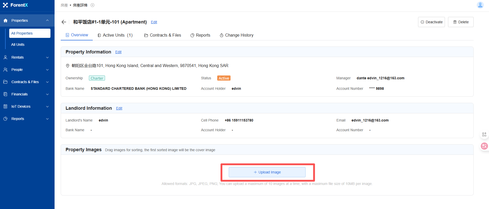Expand the Rentals sidebar menu

(x=47, y=57)
